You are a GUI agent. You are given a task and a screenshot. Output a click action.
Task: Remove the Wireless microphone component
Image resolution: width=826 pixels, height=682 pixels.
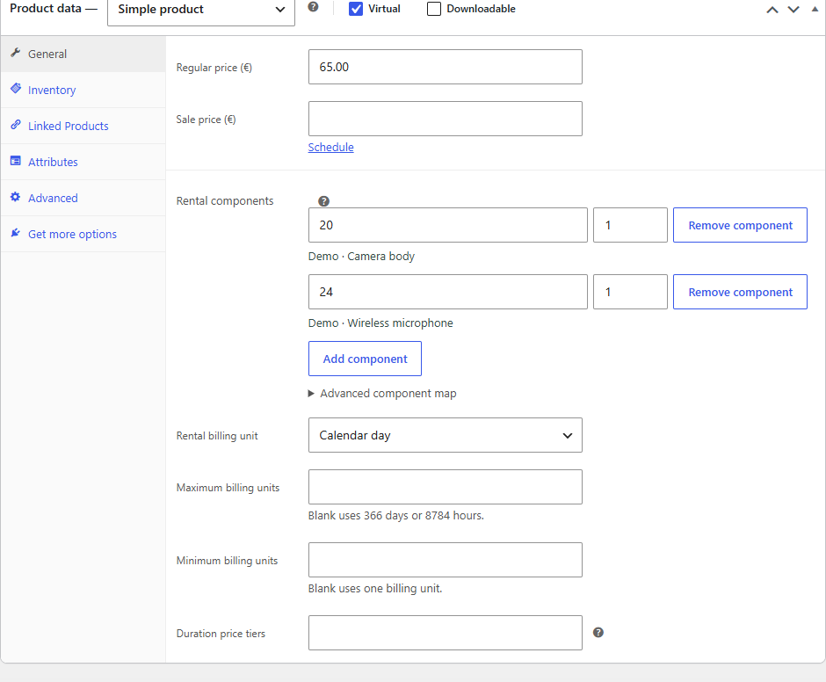click(x=740, y=292)
